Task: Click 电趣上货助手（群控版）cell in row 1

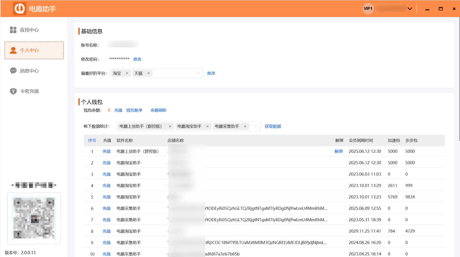Action: click(138, 151)
